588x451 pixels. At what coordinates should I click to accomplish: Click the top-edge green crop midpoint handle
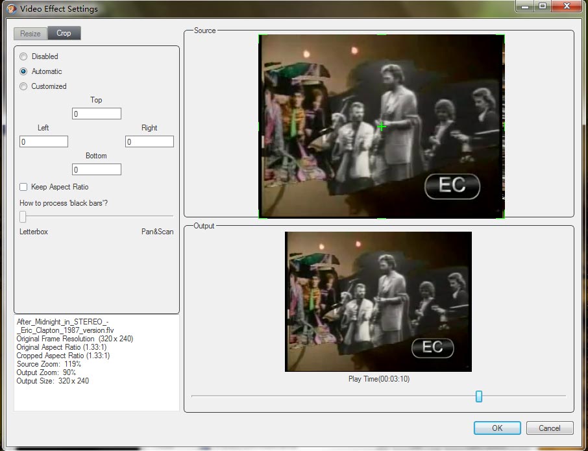coord(382,35)
